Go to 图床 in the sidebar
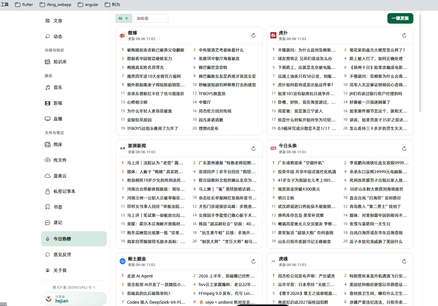 click(74, 144)
